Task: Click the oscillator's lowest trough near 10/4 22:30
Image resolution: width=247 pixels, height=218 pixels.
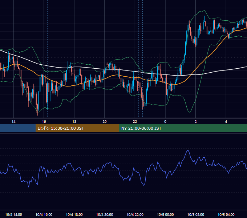Action: click(x=144, y=185)
